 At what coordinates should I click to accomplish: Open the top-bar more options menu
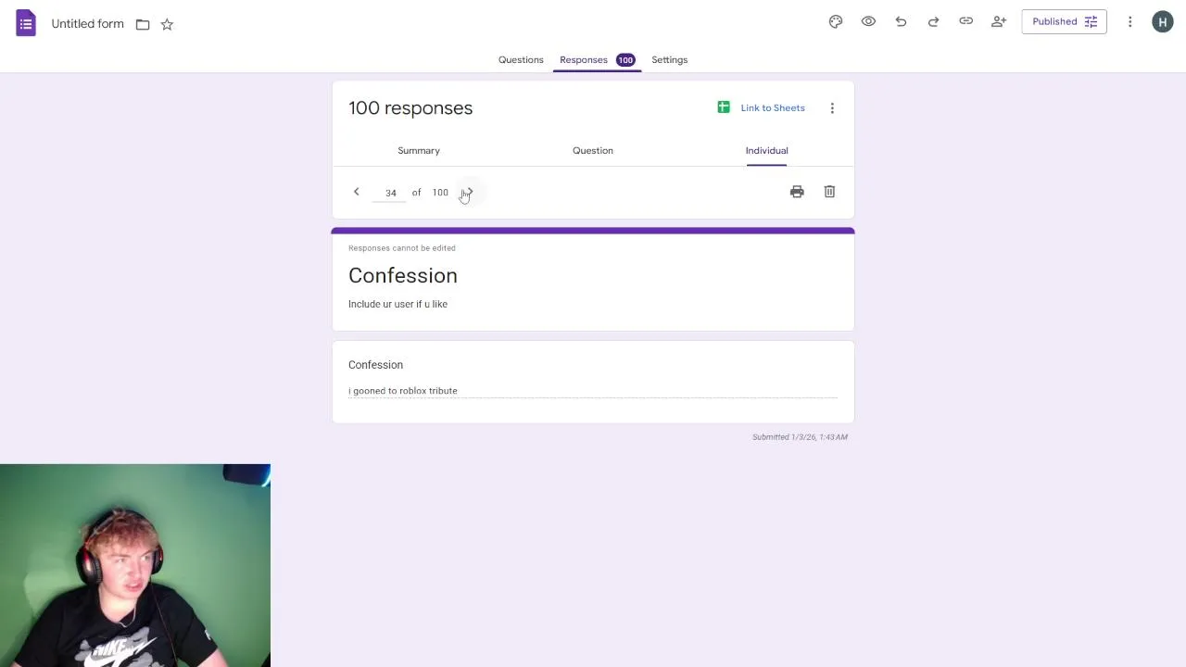pos(1129,21)
